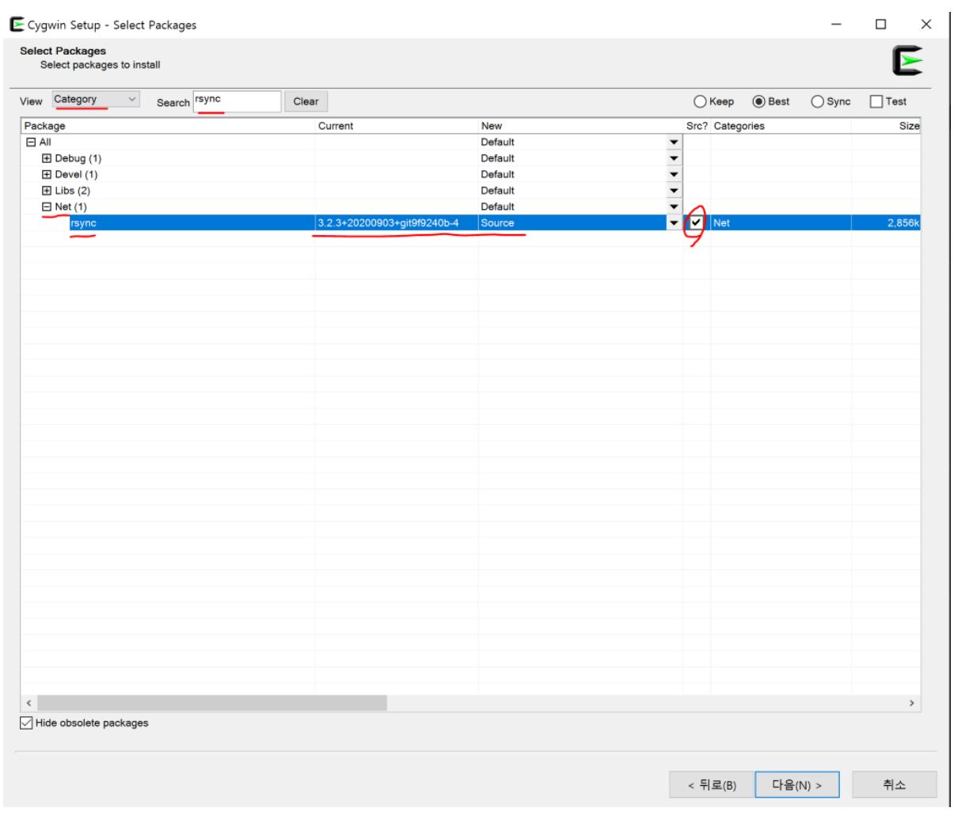Viewport: 954px width, 819px height.
Task: Click the Net category cell of rsync
Action: 721,223
